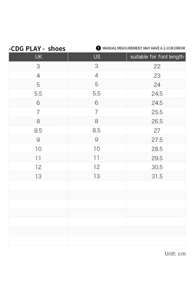Select UK size 3 cell

click(38, 66)
